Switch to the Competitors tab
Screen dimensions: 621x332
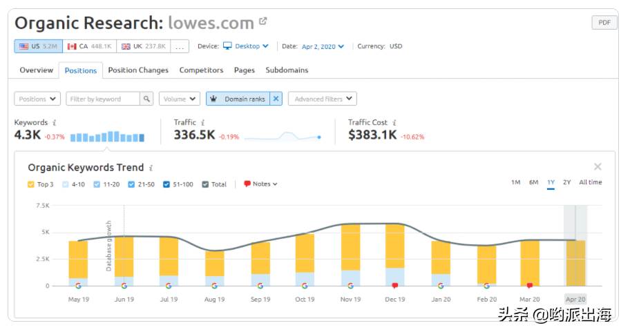tap(201, 70)
